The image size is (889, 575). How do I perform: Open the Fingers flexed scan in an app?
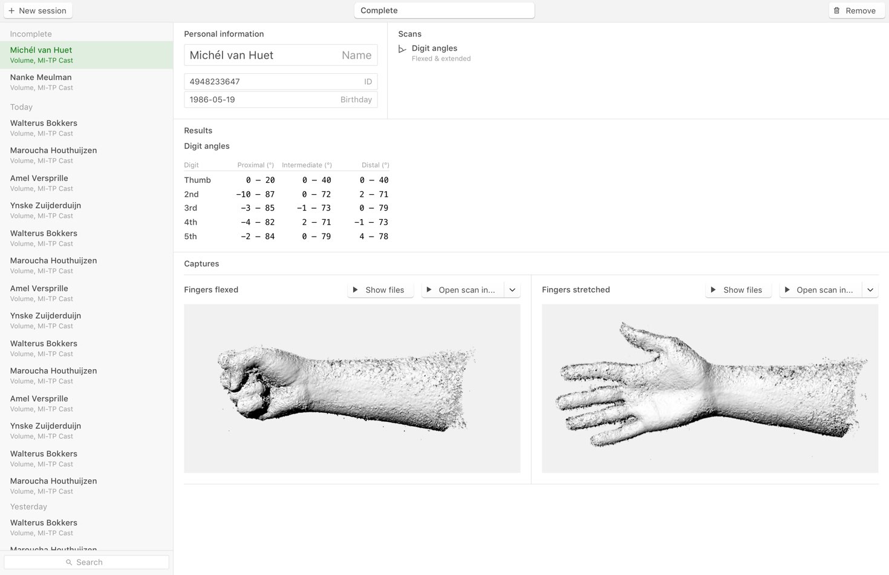[463, 290]
